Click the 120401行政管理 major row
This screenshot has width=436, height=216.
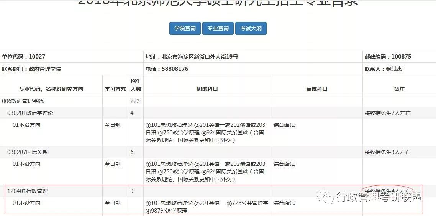pos(28,191)
